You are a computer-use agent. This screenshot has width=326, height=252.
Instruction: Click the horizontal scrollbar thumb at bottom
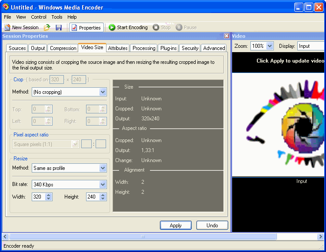(x=143, y=237)
